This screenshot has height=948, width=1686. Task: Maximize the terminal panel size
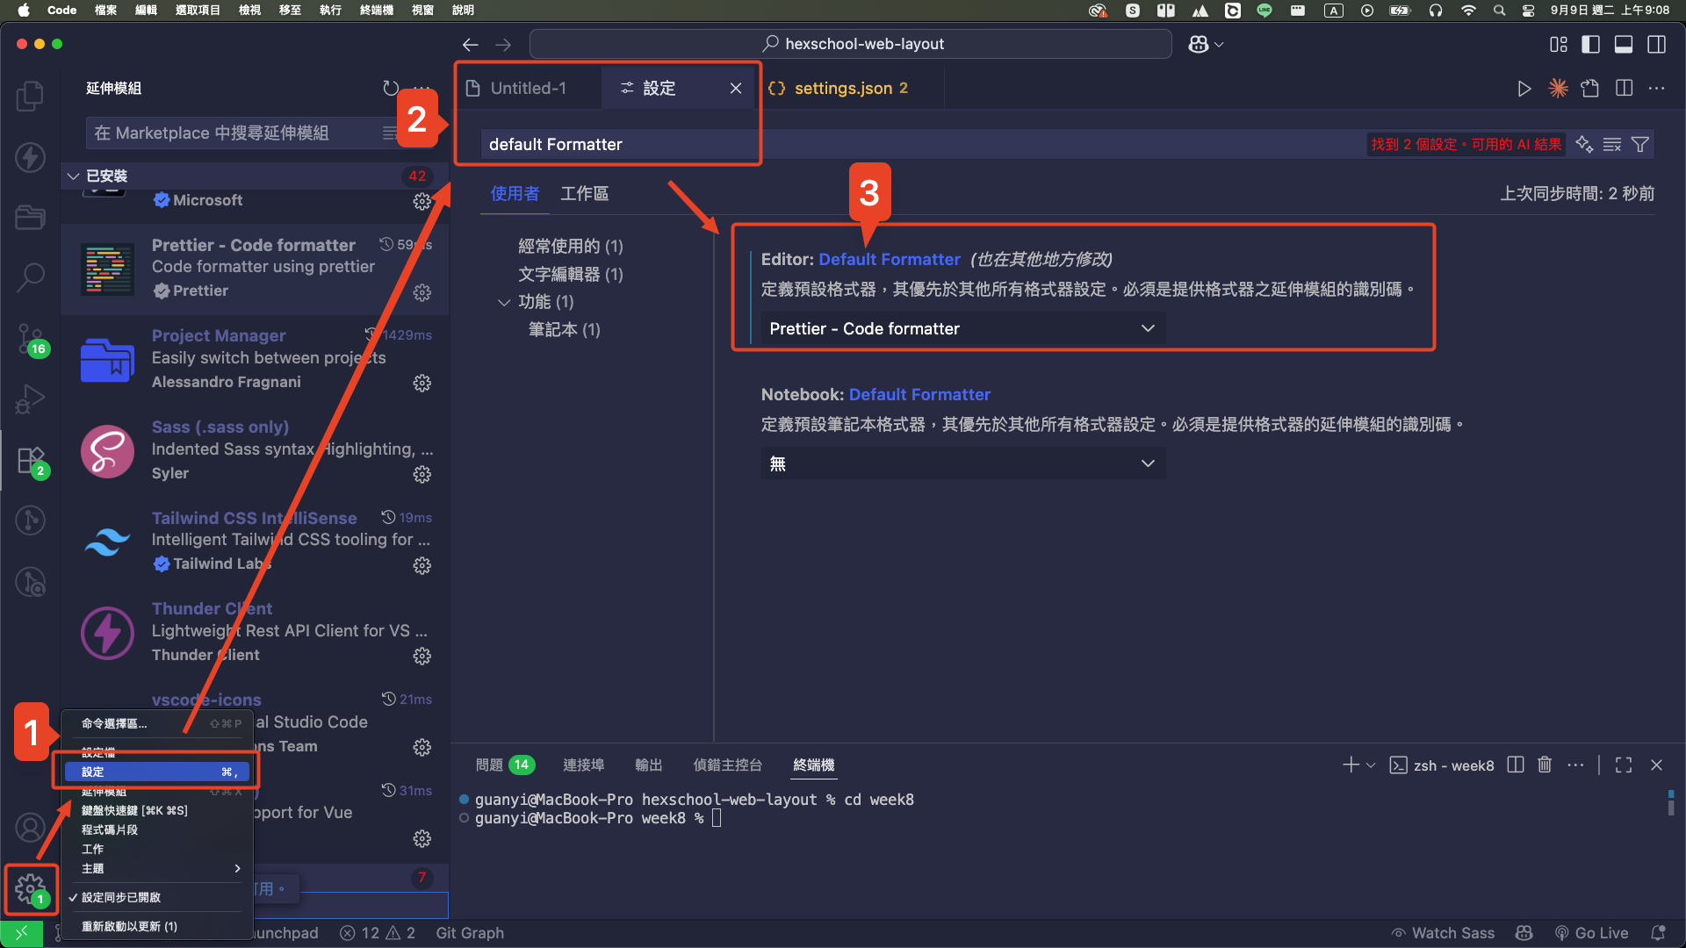(1624, 765)
